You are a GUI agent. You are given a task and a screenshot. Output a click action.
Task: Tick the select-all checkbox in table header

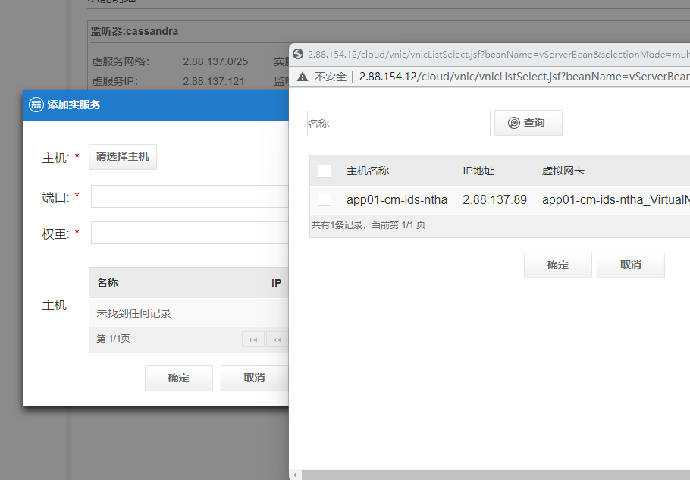pyautogui.click(x=325, y=171)
